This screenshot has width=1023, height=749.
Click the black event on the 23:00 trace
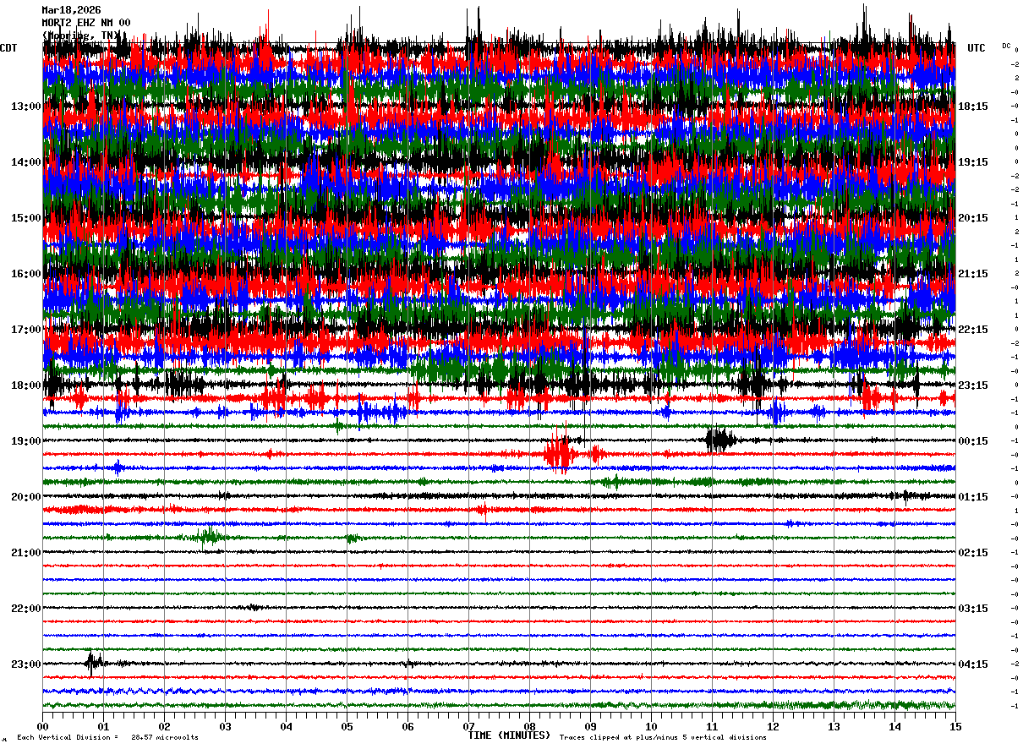click(x=93, y=663)
